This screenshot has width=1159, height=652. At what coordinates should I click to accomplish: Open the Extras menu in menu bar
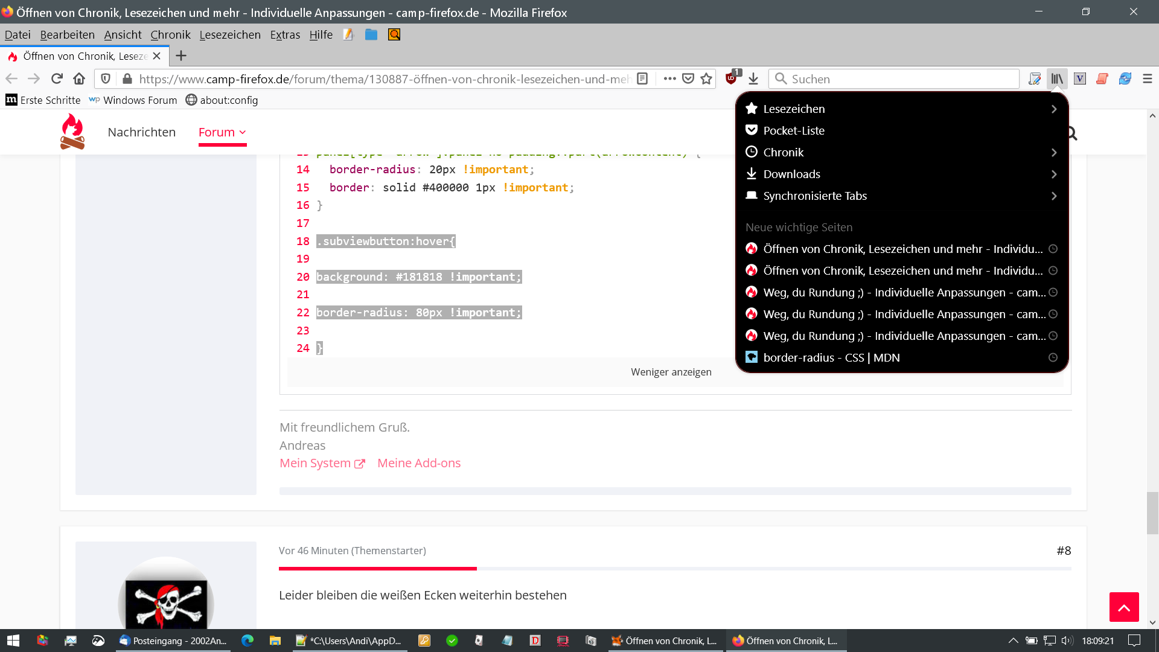[285, 35]
